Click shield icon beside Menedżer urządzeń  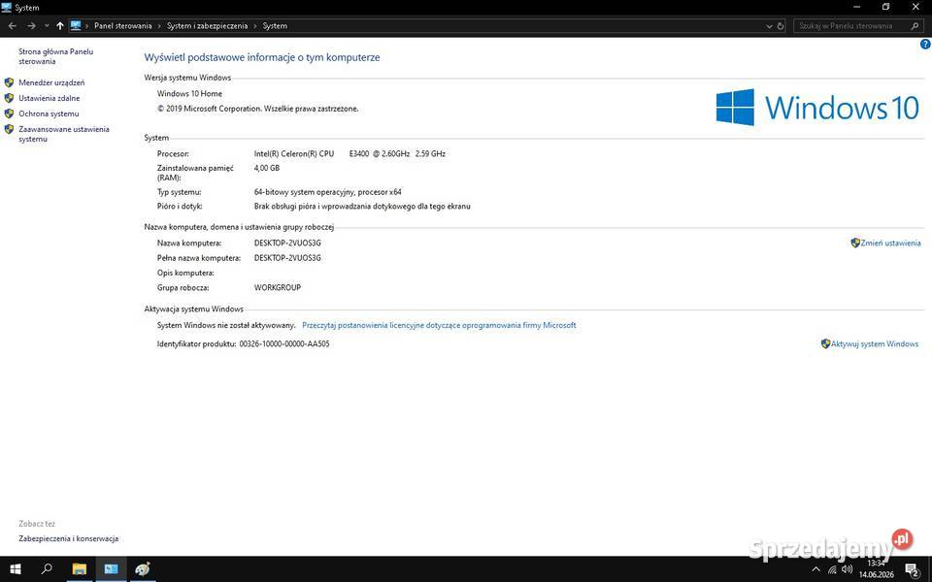[9, 82]
